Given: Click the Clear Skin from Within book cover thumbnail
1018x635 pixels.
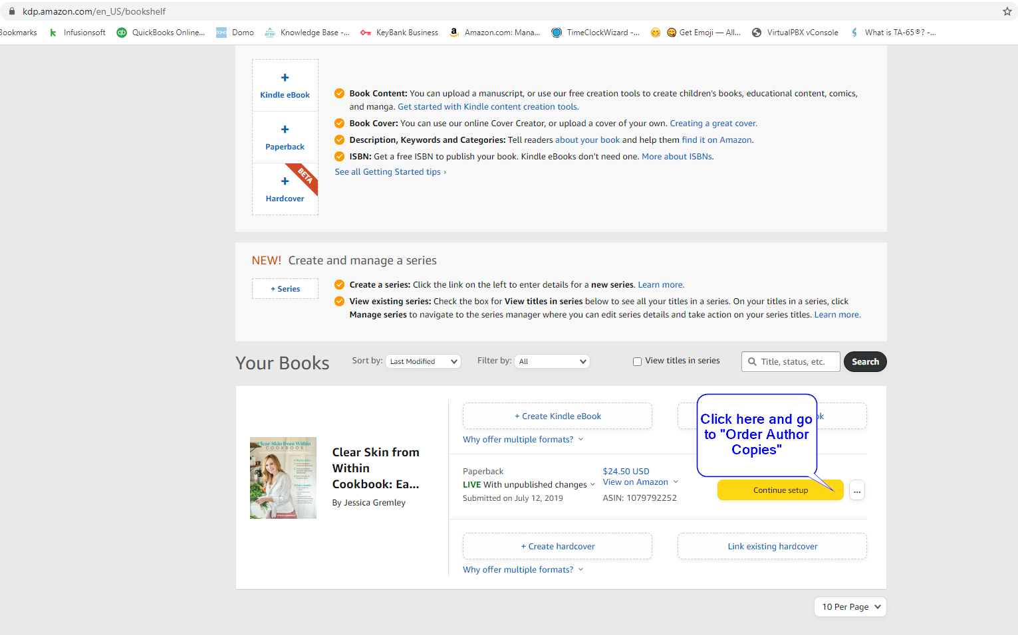Looking at the screenshot, I should pos(283,478).
